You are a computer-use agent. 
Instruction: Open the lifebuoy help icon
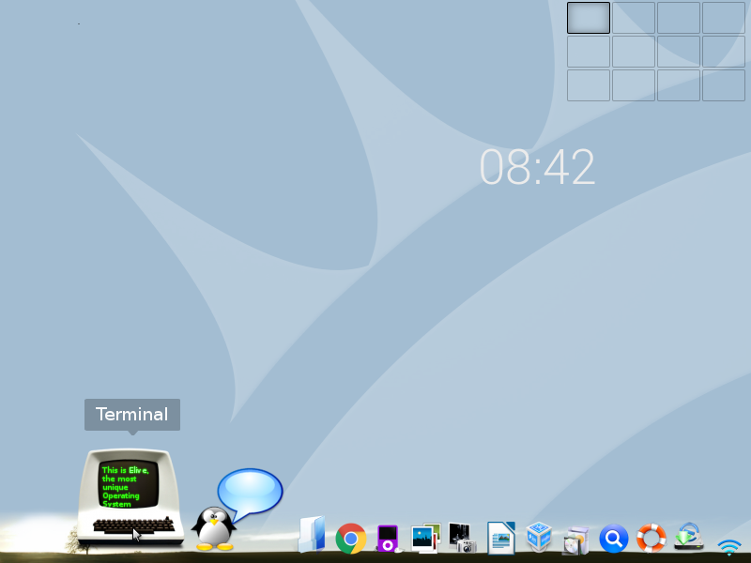[x=651, y=539]
